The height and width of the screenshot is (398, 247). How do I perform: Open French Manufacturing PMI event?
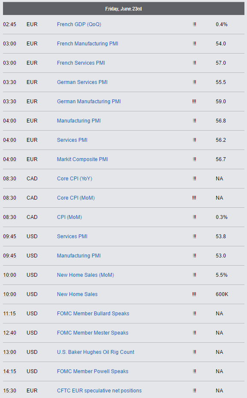[x=87, y=44]
